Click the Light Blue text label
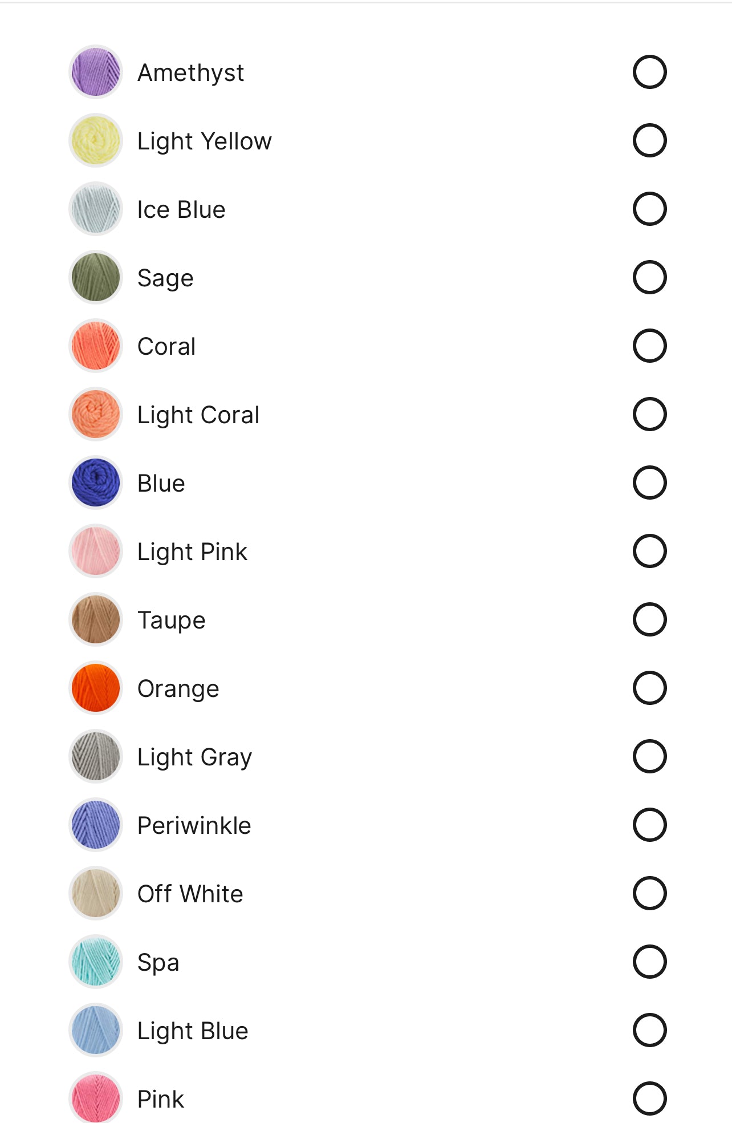This screenshot has width=732, height=1123. coord(193,1031)
